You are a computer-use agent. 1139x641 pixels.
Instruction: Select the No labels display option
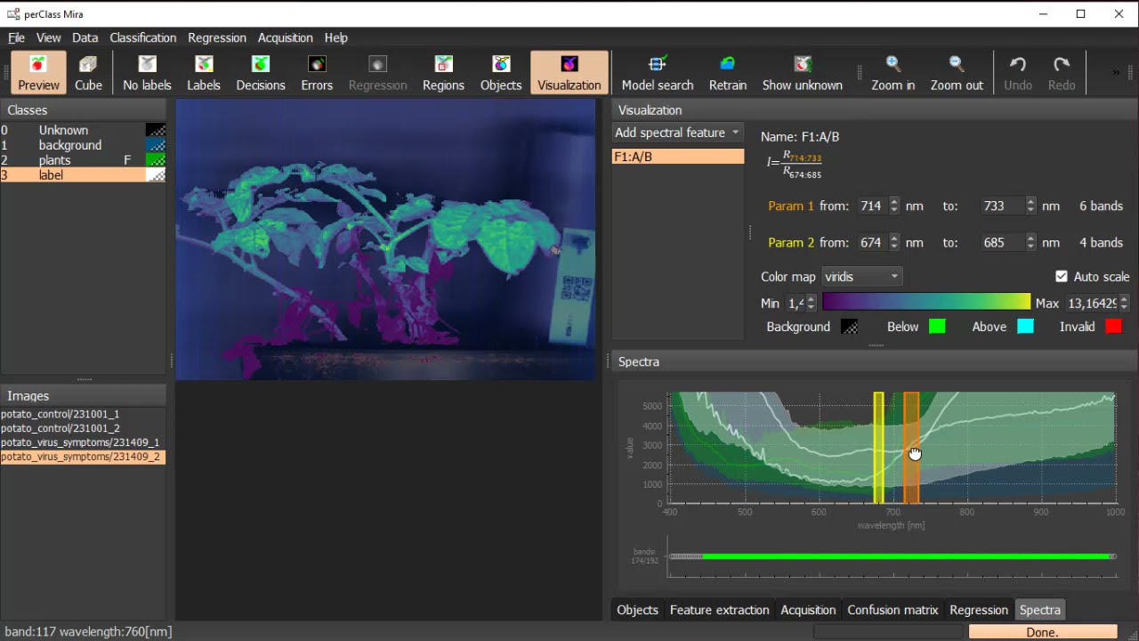pos(147,73)
